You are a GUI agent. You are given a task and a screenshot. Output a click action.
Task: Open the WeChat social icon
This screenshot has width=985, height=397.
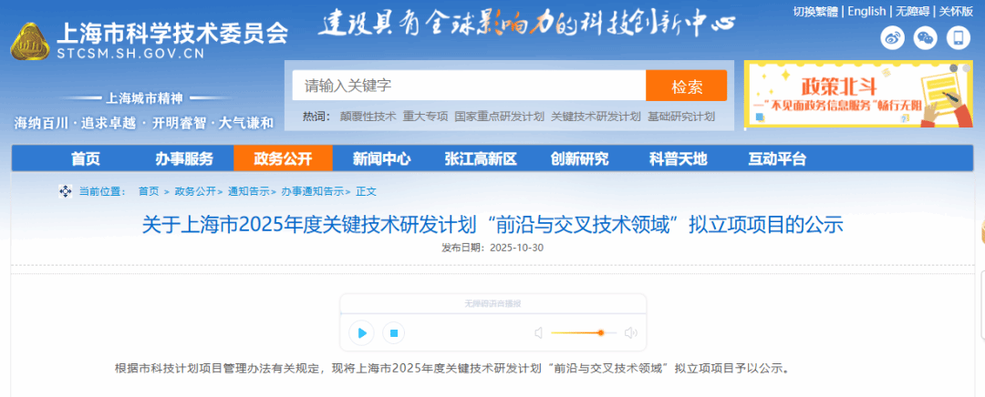pyautogui.click(x=925, y=38)
